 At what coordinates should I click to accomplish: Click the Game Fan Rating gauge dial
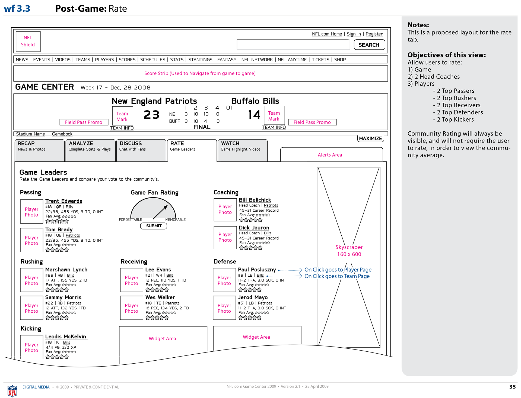pyautogui.click(x=153, y=208)
